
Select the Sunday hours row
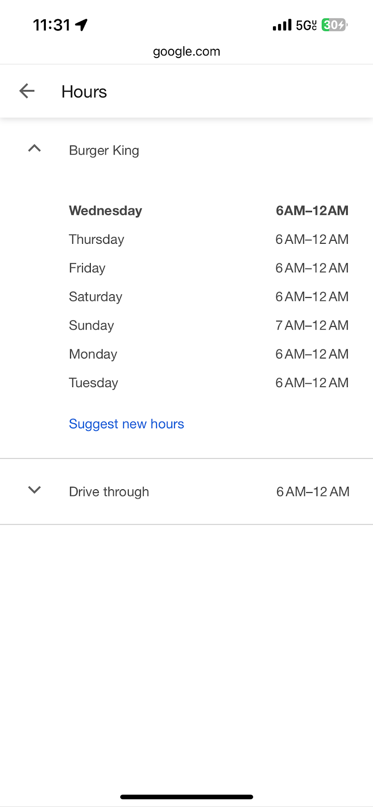[208, 325]
